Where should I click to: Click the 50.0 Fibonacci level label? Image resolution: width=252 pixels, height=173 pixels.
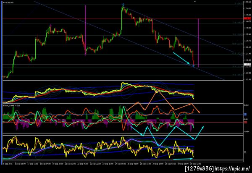pyautogui.click(x=238, y=44)
